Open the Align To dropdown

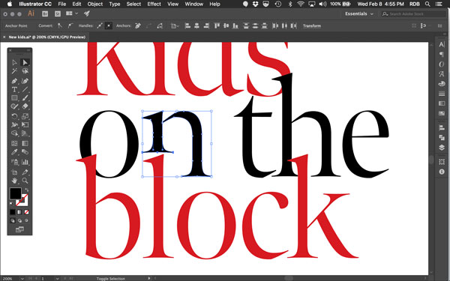coord(175,25)
